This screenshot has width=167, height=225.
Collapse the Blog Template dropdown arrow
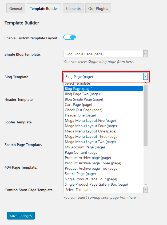coord(146,77)
